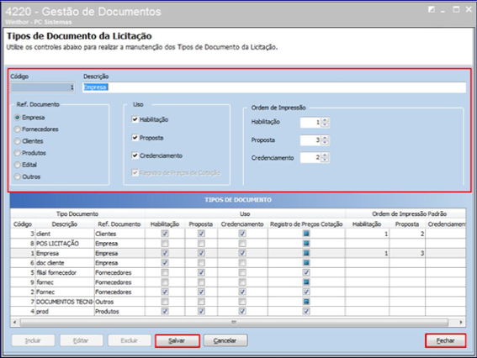Click the Ref. Documento column header
Screen dimensions: 477x358
point(119,224)
